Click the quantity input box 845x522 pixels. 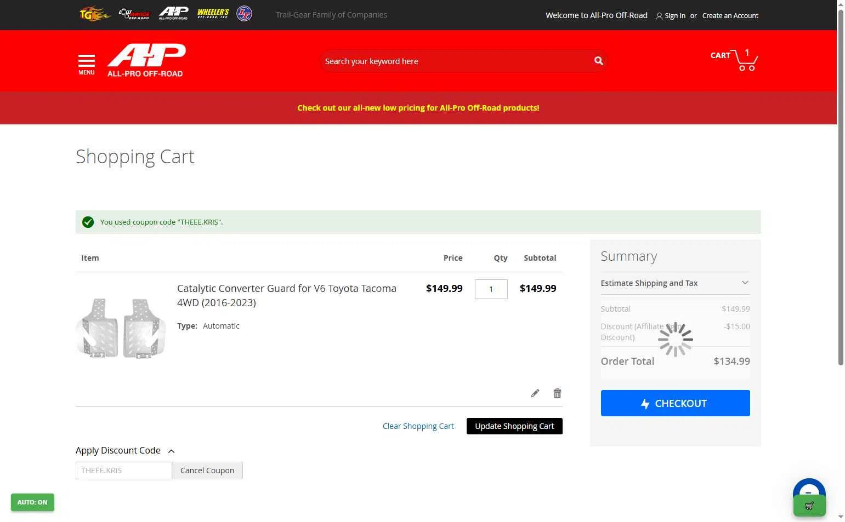click(491, 289)
